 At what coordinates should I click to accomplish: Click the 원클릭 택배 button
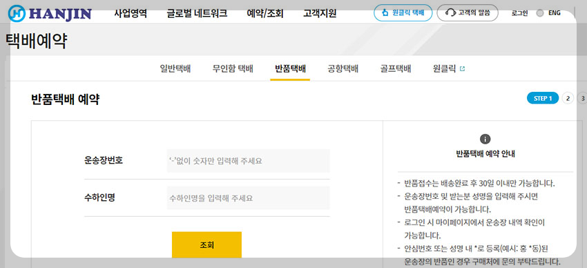click(x=403, y=13)
